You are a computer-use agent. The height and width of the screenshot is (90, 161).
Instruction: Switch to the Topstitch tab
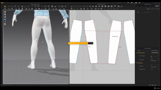pos(157,6)
